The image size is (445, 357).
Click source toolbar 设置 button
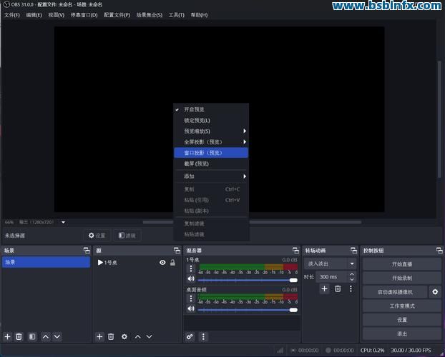pos(97,236)
